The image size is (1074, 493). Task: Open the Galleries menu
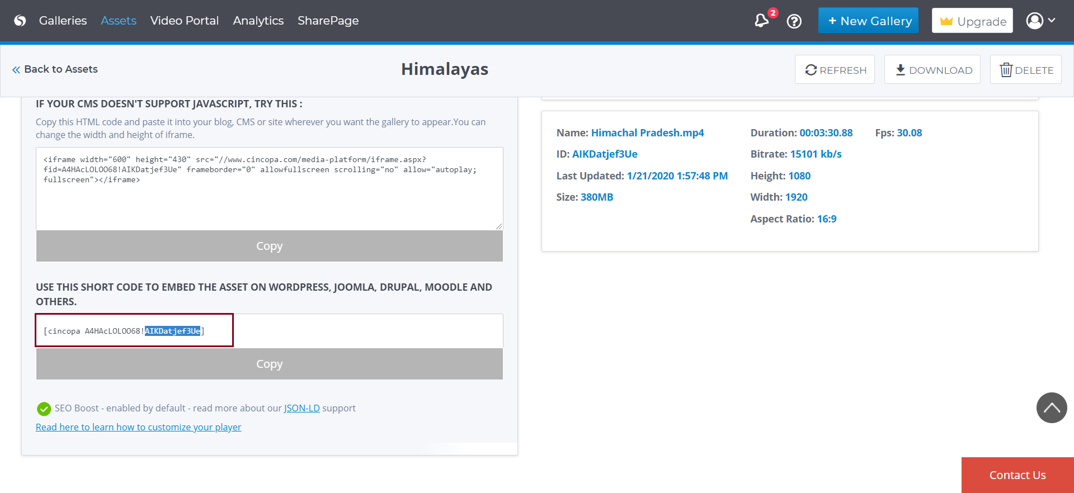tap(63, 21)
